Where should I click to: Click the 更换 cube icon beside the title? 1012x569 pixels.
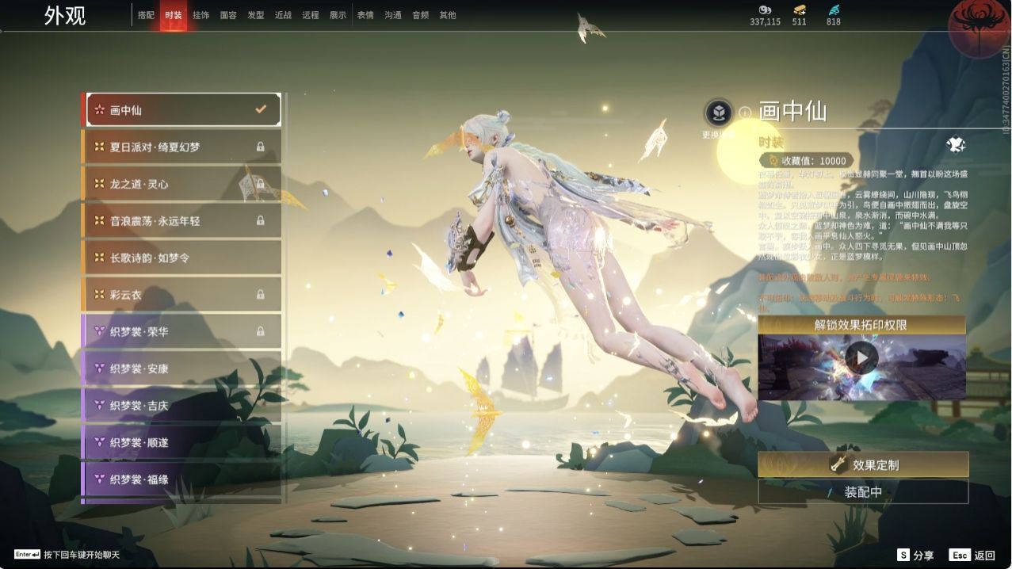[719, 113]
